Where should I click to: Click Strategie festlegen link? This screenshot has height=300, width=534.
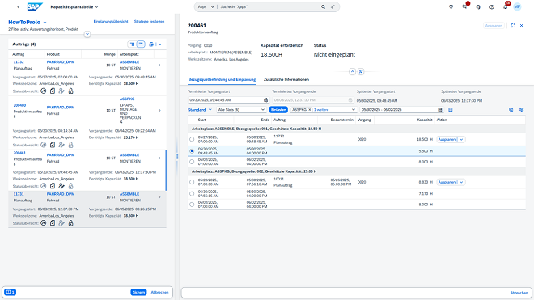[149, 22]
